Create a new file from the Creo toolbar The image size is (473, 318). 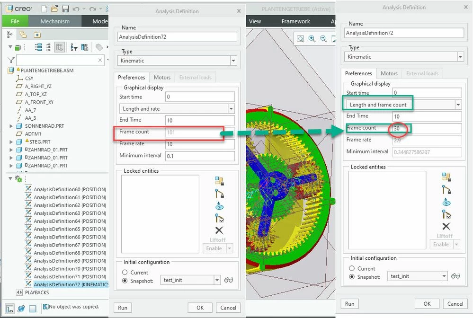[x=45, y=9]
